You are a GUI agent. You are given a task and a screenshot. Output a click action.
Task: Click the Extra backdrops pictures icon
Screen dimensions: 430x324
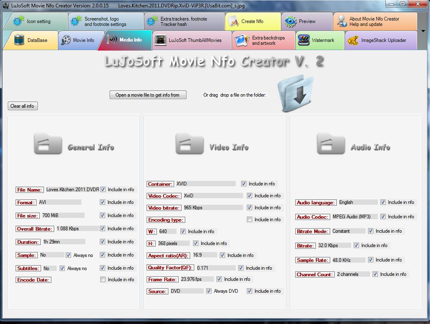coord(242,40)
